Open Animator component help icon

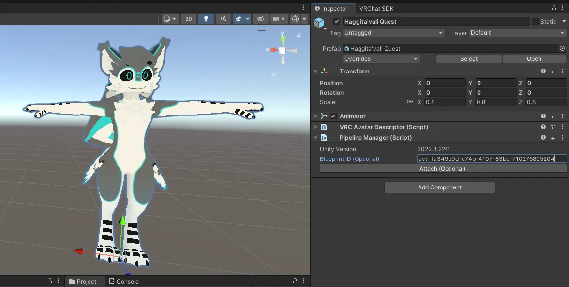543,116
